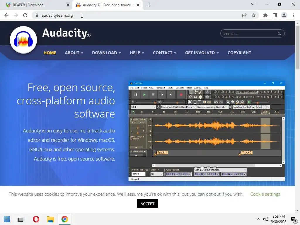The height and width of the screenshot is (225, 300).
Task: Show hidden system tray icons
Action: click(258, 219)
